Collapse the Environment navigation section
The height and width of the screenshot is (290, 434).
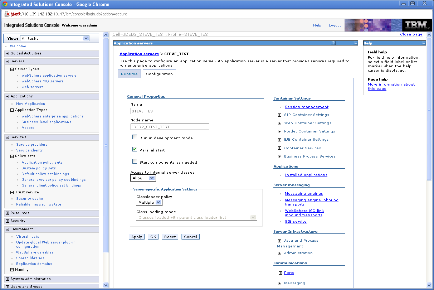click(8, 229)
